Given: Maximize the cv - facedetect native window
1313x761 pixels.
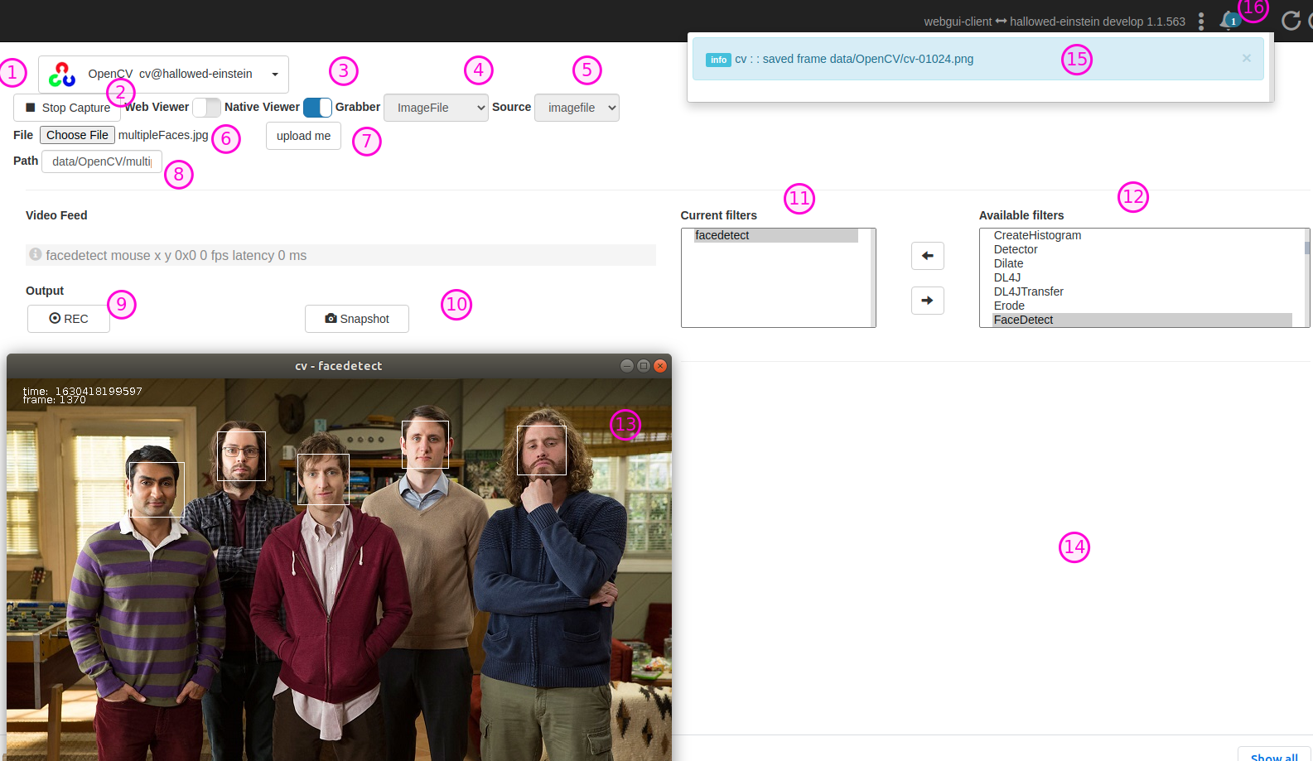Looking at the screenshot, I should [644, 366].
